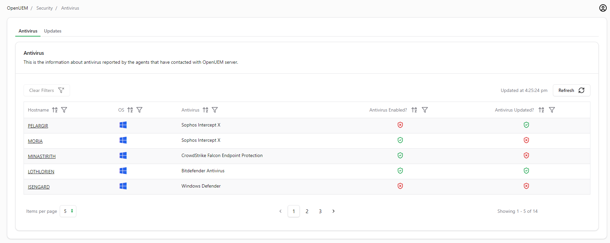Filter the Antivirus name column
Viewport: 610px width, 243px height.
tap(215, 110)
